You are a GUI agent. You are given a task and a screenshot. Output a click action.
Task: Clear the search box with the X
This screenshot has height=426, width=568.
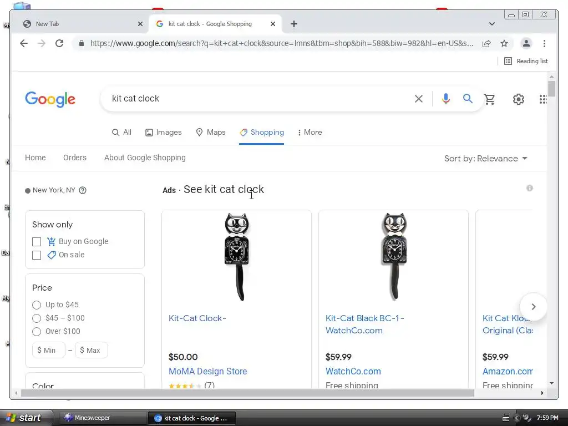click(418, 99)
